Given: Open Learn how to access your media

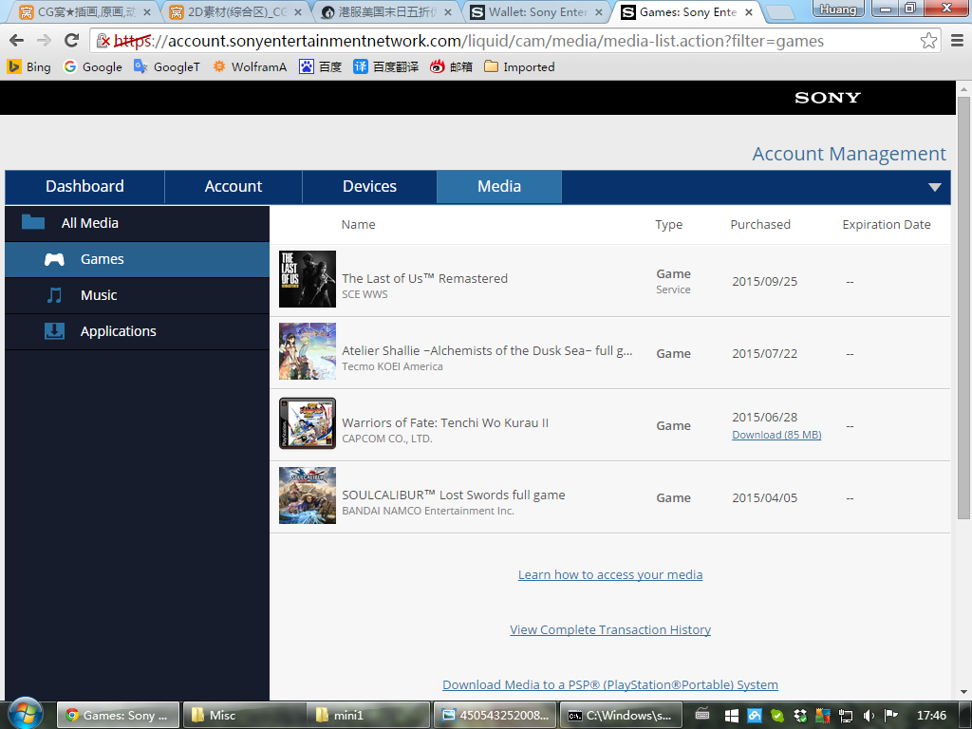Looking at the screenshot, I should (610, 574).
